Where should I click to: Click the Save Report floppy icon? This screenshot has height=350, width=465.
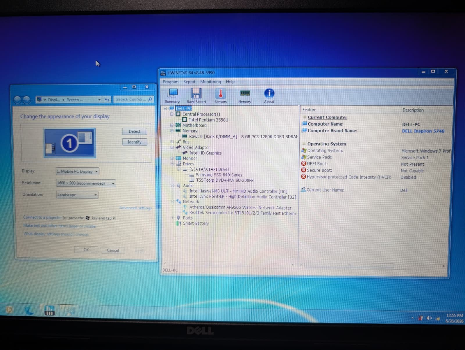pyautogui.click(x=196, y=95)
